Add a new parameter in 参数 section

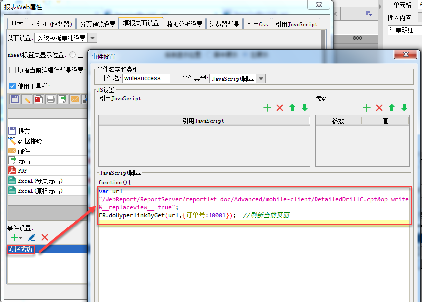[x=367, y=108]
